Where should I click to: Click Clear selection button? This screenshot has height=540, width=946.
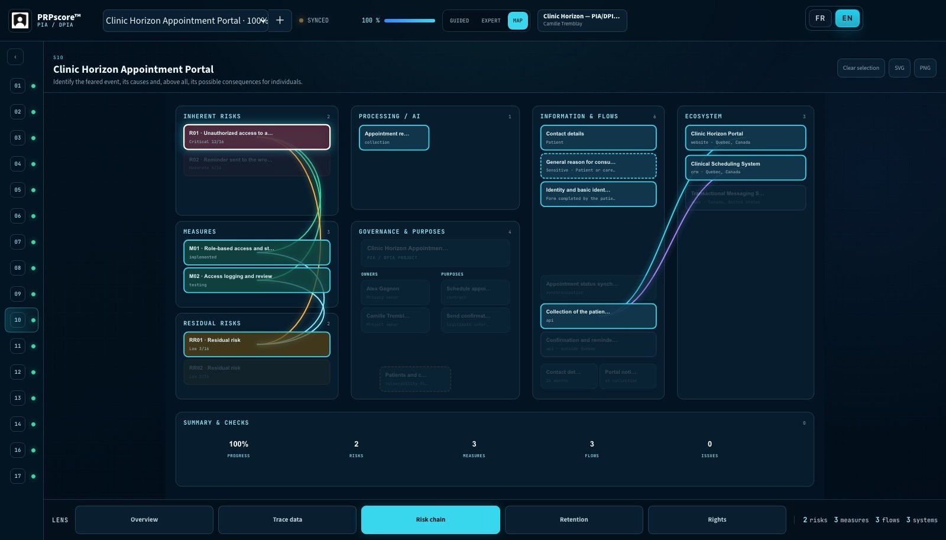pos(861,68)
